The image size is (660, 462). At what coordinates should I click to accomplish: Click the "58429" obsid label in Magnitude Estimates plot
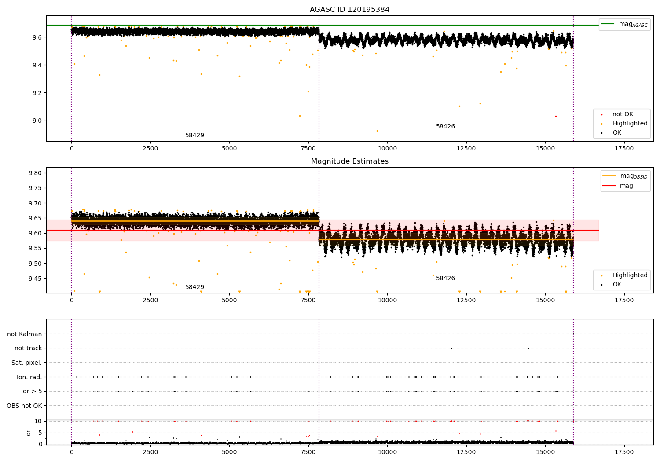click(194, 287)
